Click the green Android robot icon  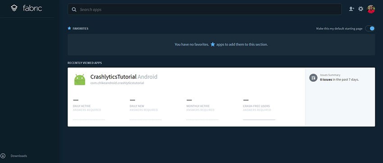[80, 79]
